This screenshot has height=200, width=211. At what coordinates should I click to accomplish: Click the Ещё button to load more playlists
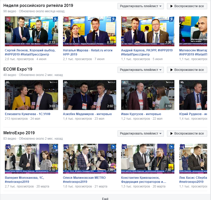click(x=105, y=199)
